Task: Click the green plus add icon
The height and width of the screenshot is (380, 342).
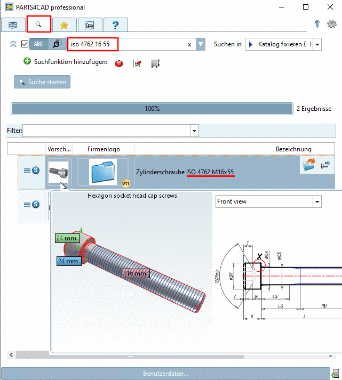Action: [27, 61]
